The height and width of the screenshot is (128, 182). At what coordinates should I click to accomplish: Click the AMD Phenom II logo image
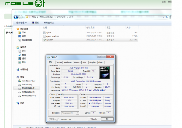pos(104,72)
